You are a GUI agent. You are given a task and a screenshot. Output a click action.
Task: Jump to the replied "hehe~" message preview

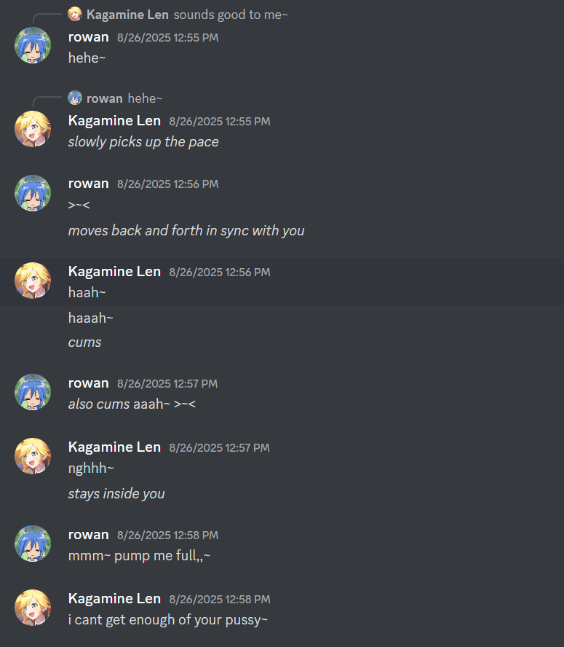coord(145,98)
